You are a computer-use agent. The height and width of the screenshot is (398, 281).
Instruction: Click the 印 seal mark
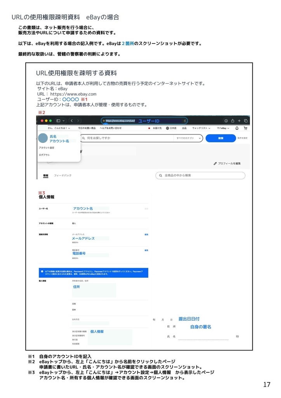pos(238,336)
